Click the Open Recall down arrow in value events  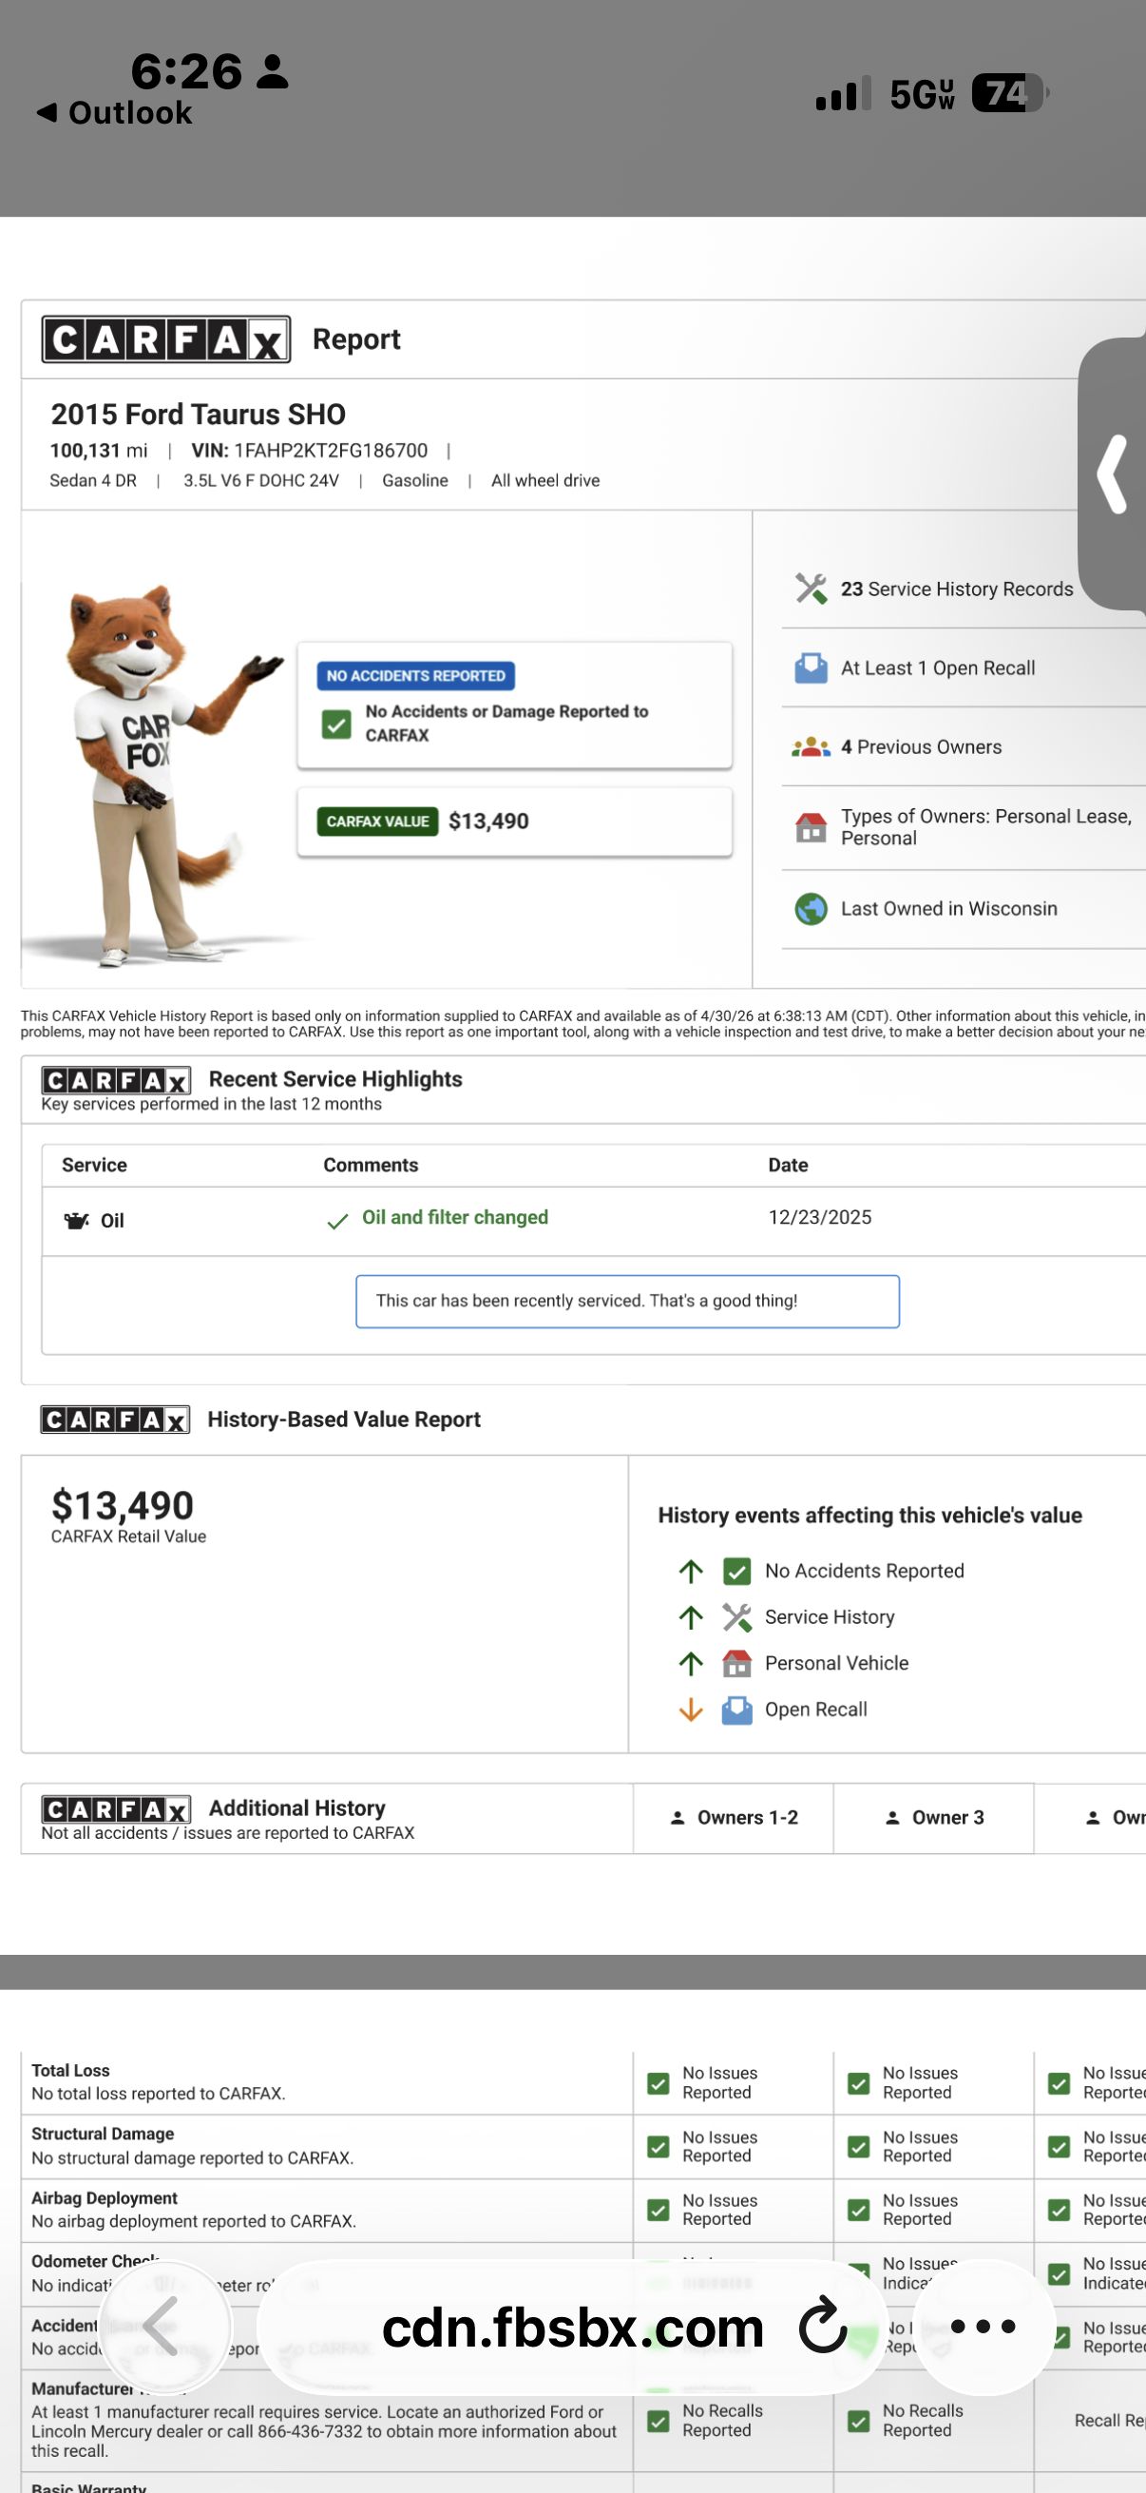pyautogui.click(x=691, y=1710)
